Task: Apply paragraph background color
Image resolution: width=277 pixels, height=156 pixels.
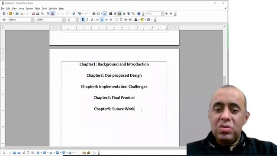Action: point(148,19)
